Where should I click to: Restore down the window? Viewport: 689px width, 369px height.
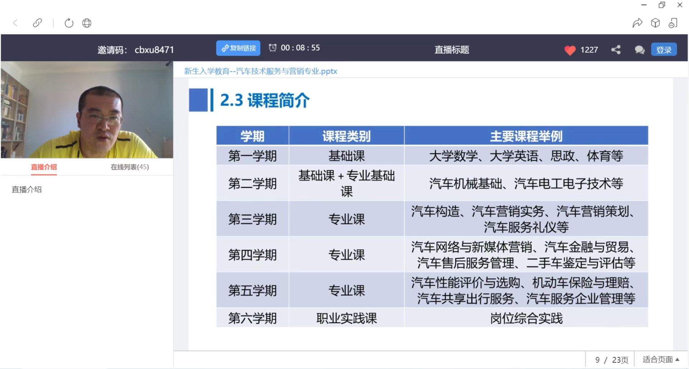[662, 5]
